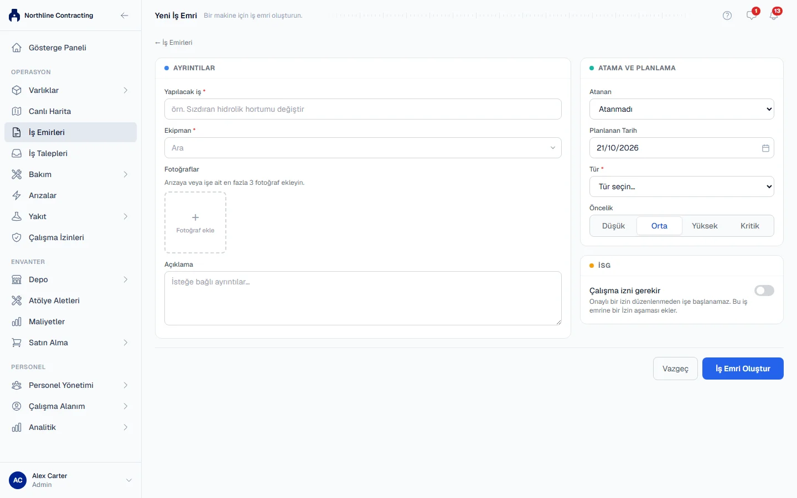Collapse the sidebar with the arrow icon
The image size is (797, 498).
tap(125, 15)
